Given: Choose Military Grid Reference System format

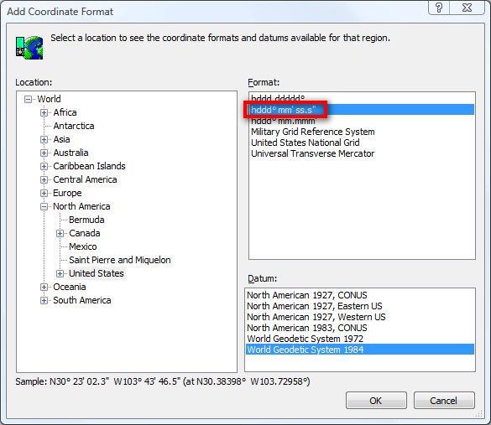Looking at the screenshot, I should [313, 132].
